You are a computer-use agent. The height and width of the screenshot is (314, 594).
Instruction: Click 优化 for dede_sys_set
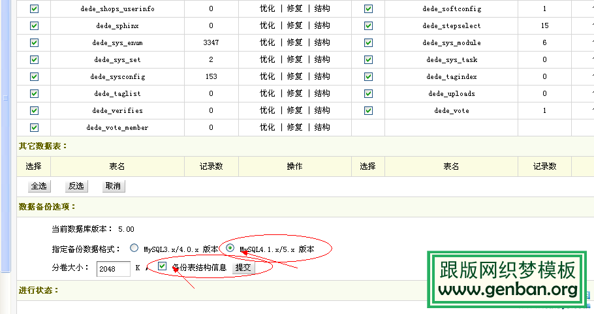pos(268,59)
